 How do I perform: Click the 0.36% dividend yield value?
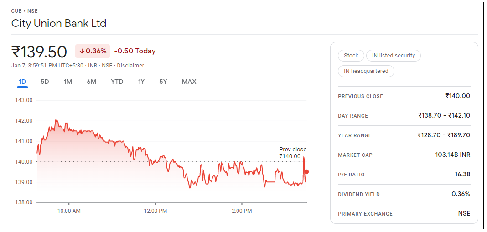coord(461,194)
